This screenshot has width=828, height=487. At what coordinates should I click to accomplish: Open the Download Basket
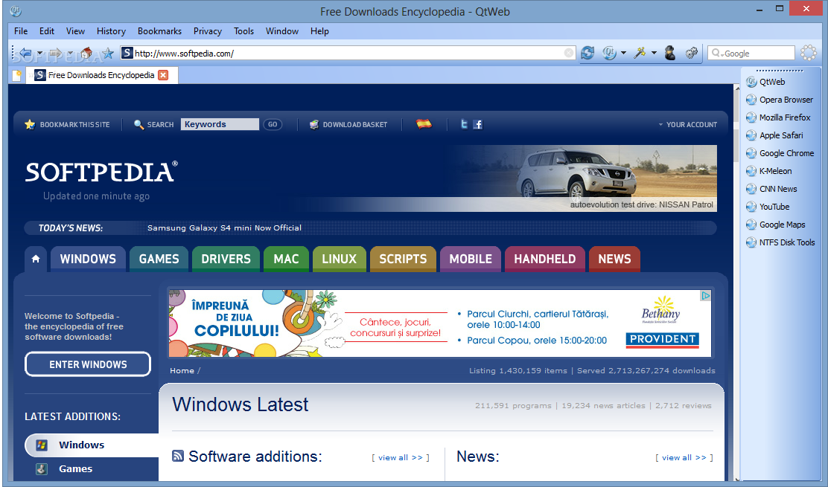pyautogui.click(x=348, y=124)
